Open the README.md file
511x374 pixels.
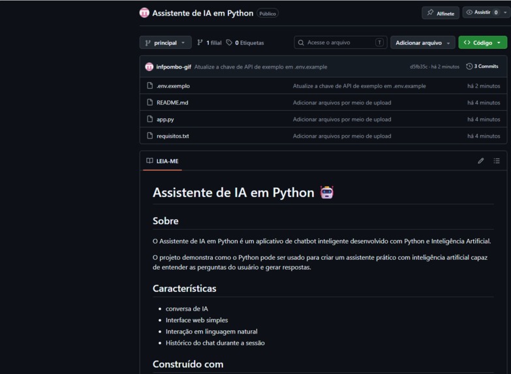click(x=172, y=102)
